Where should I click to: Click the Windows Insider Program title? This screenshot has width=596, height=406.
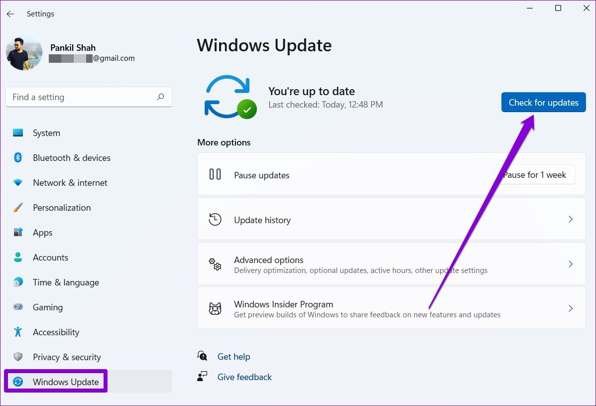pos(283,304)
